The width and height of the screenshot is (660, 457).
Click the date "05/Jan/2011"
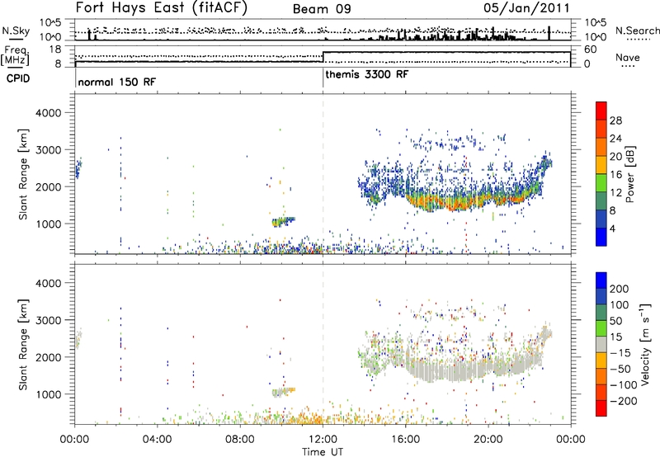coord(526,8)
